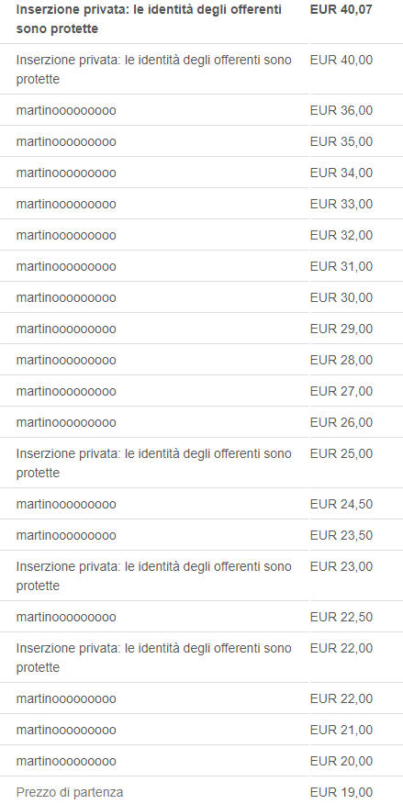Click the EUR 27,00 amount
403x804 pixels.
pyautogui.click(x=341, y=391)
